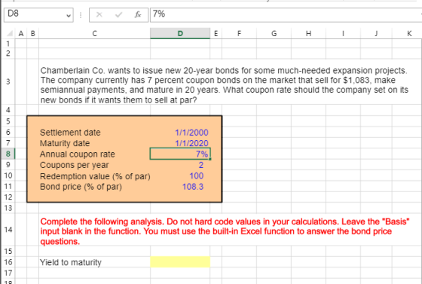This screenshot has width=422, height=284.
Task: Click the Select All corner triangle
Action: [x=10, y=34]
